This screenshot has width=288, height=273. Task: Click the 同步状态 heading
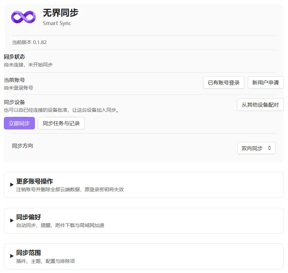coord(15,57)
